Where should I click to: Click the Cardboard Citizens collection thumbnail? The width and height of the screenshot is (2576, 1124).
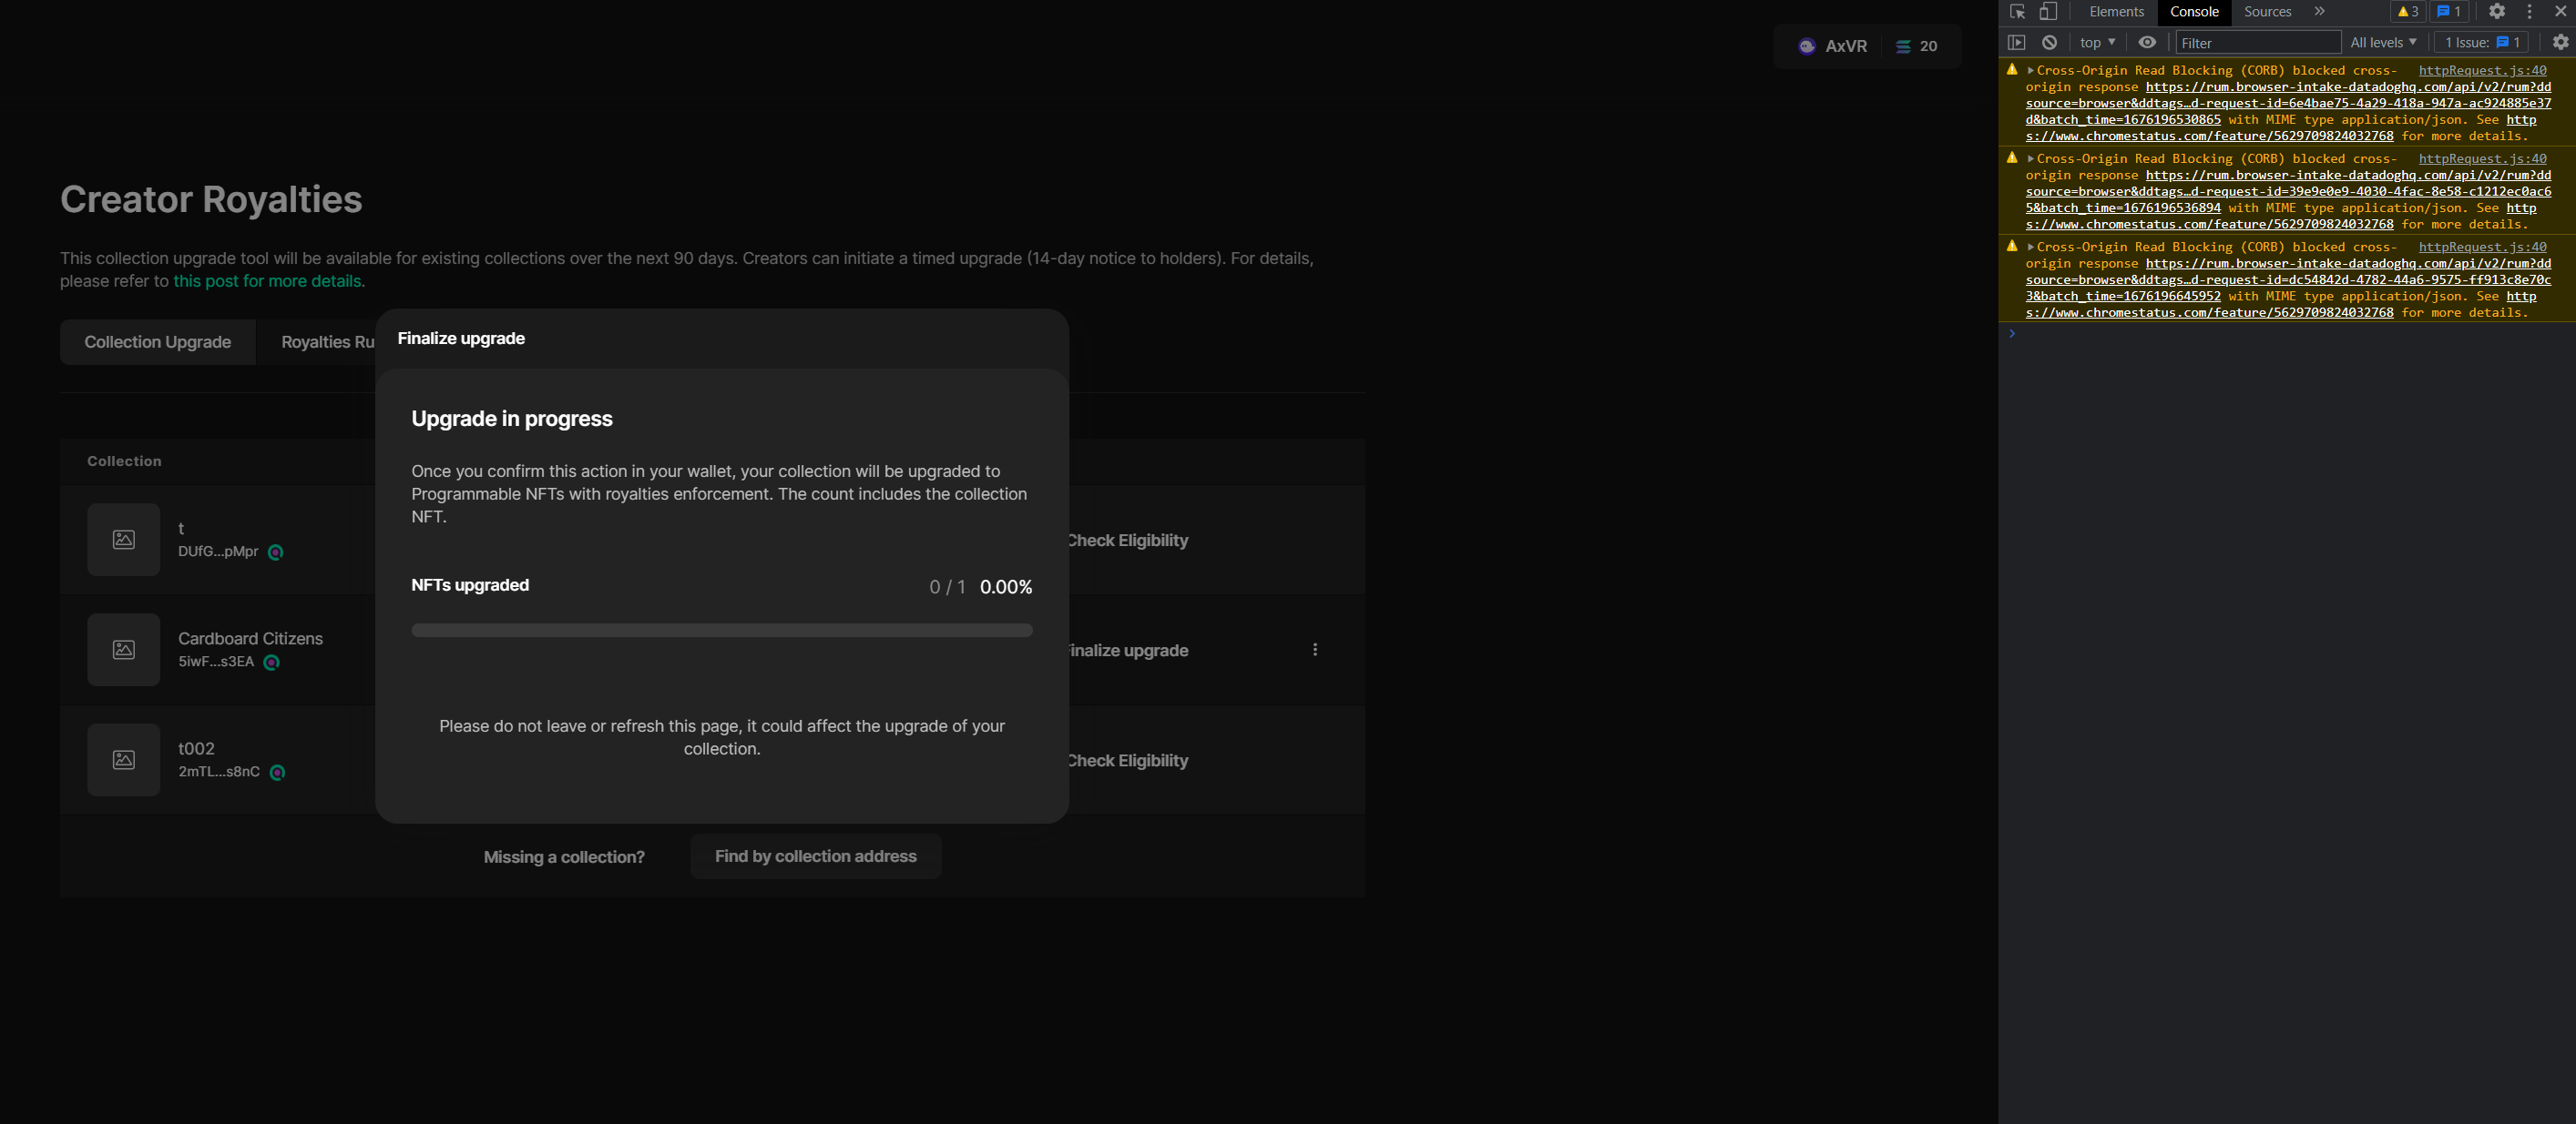(123, 650)
